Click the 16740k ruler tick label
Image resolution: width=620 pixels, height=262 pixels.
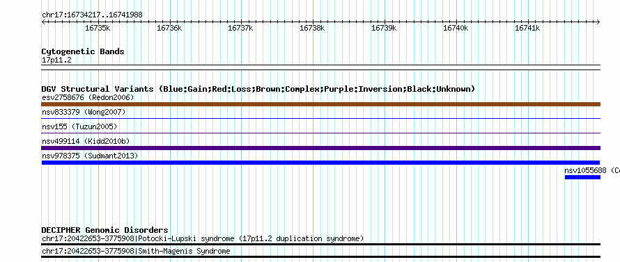456,28
